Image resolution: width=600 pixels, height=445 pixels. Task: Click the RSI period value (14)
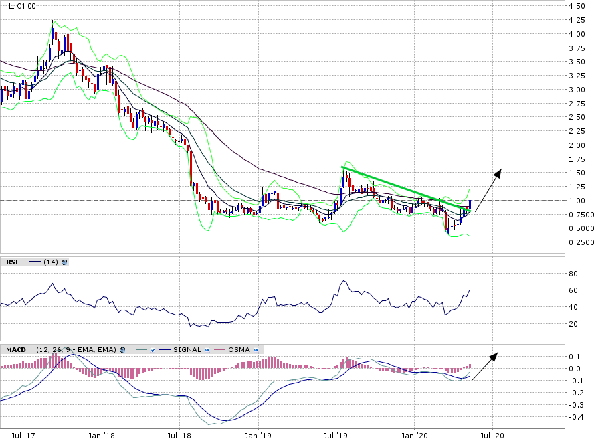point(51,262)
